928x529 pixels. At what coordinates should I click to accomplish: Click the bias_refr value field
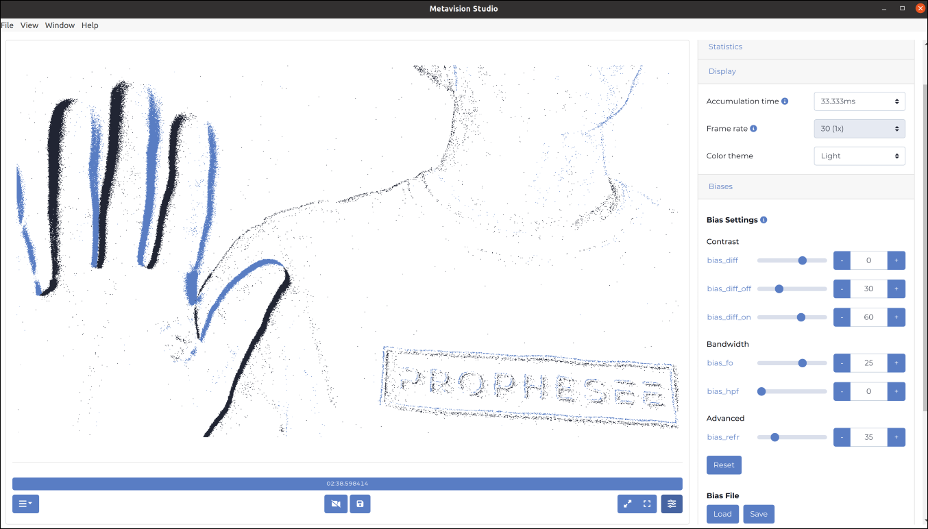(869, 437)
